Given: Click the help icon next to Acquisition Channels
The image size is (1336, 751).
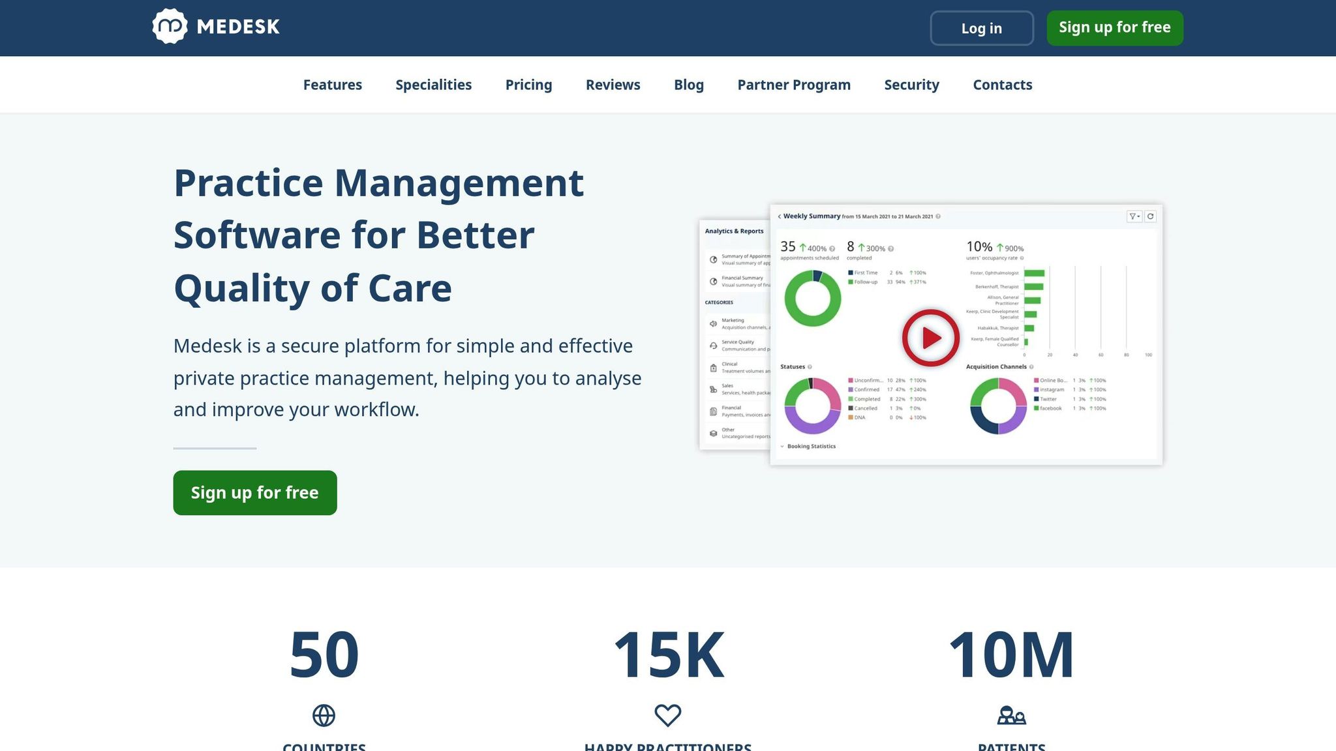Looking at the screenshot, I should 1031,367.
